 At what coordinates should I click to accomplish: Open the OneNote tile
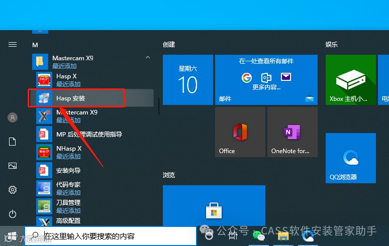click(292, 132)
